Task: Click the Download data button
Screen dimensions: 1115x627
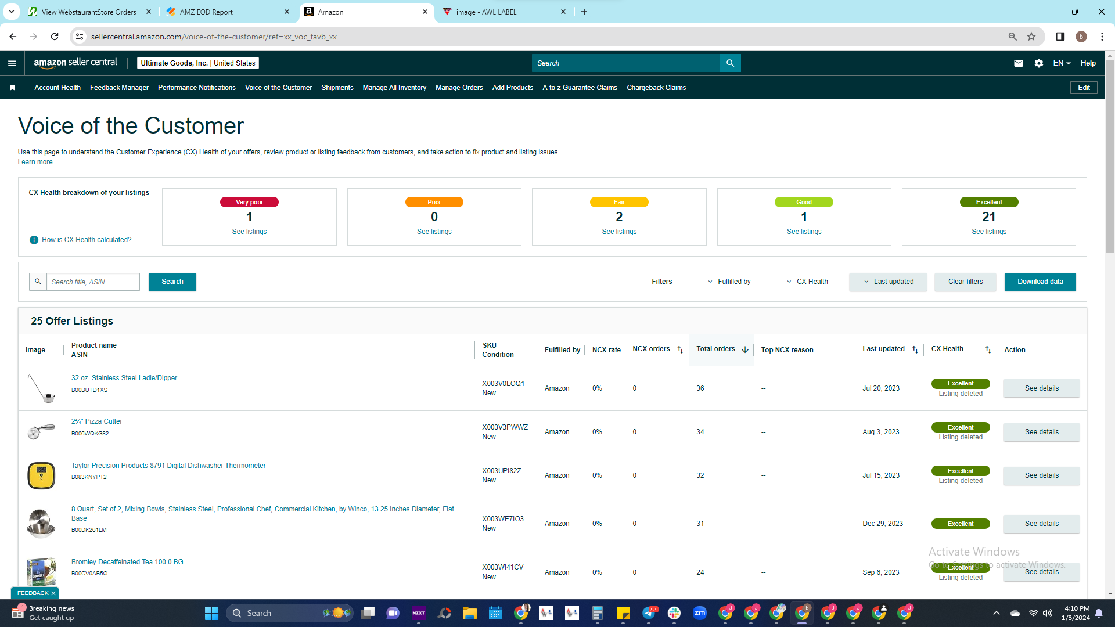Action: (x=1040, y=282)
